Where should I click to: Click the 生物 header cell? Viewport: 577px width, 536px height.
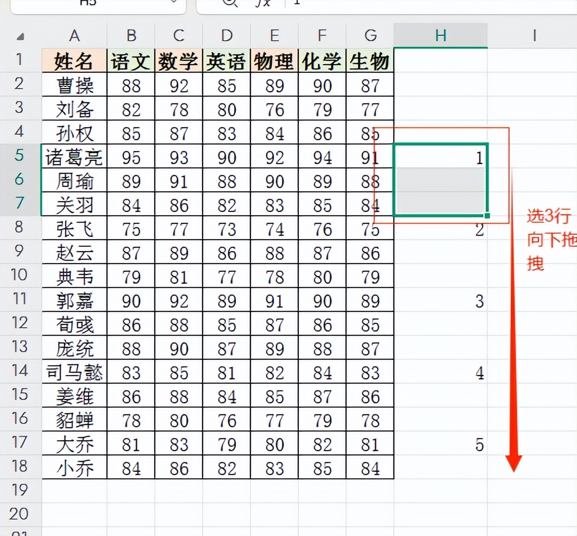click(370, 60)
